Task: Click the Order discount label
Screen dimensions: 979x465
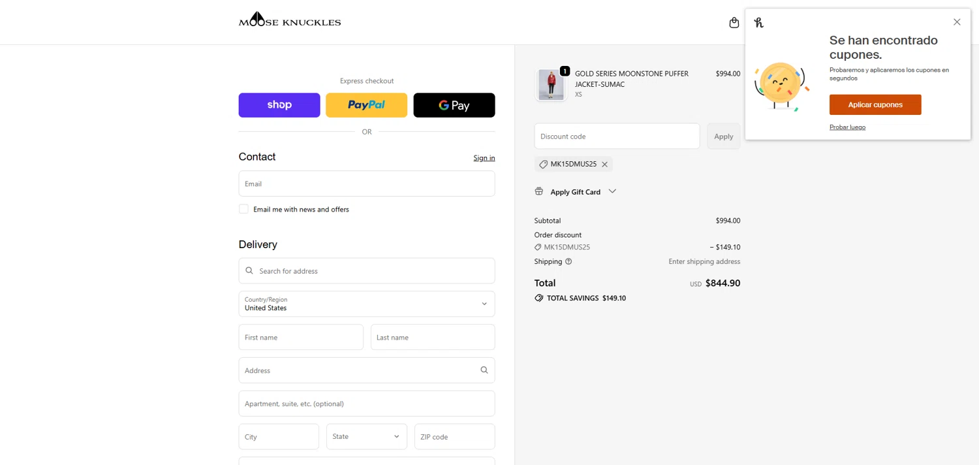Action: 558,235
